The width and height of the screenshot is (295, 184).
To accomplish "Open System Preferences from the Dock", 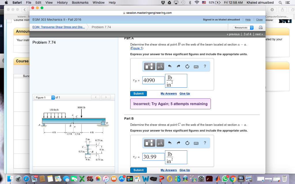I will tap(201, 179).
